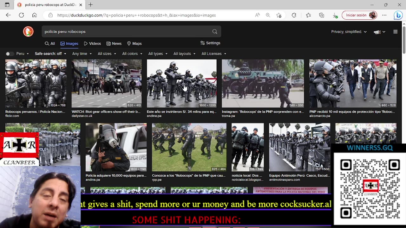Expand the All layouts filter
The height and width of the screenshot is (228, 406).
pyautogui.click(x=185, y=54)
